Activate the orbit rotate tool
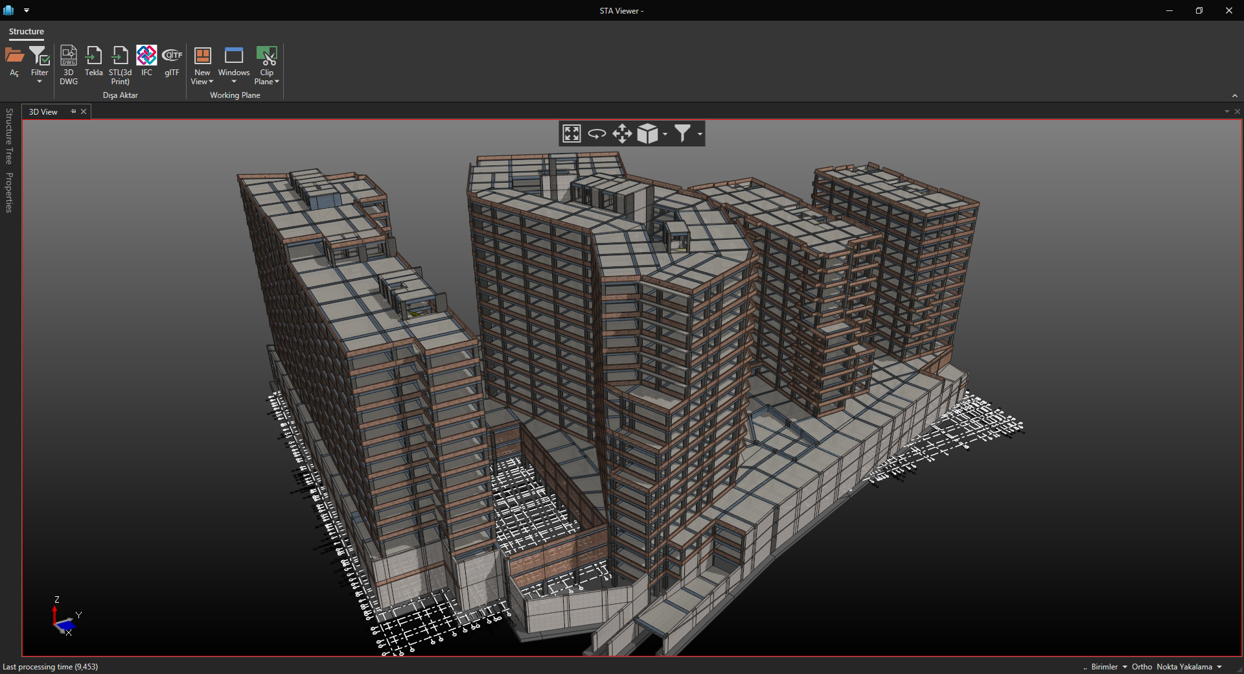The height and width of the screenshot is (674, 1244). pyautogui.click(x=597, y=134)
